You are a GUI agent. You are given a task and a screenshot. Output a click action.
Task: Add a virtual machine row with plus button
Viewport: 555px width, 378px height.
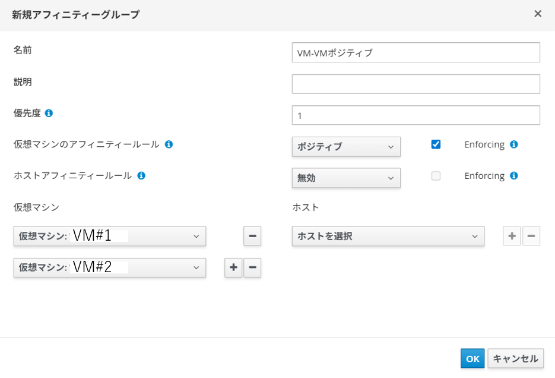(233, 267)
